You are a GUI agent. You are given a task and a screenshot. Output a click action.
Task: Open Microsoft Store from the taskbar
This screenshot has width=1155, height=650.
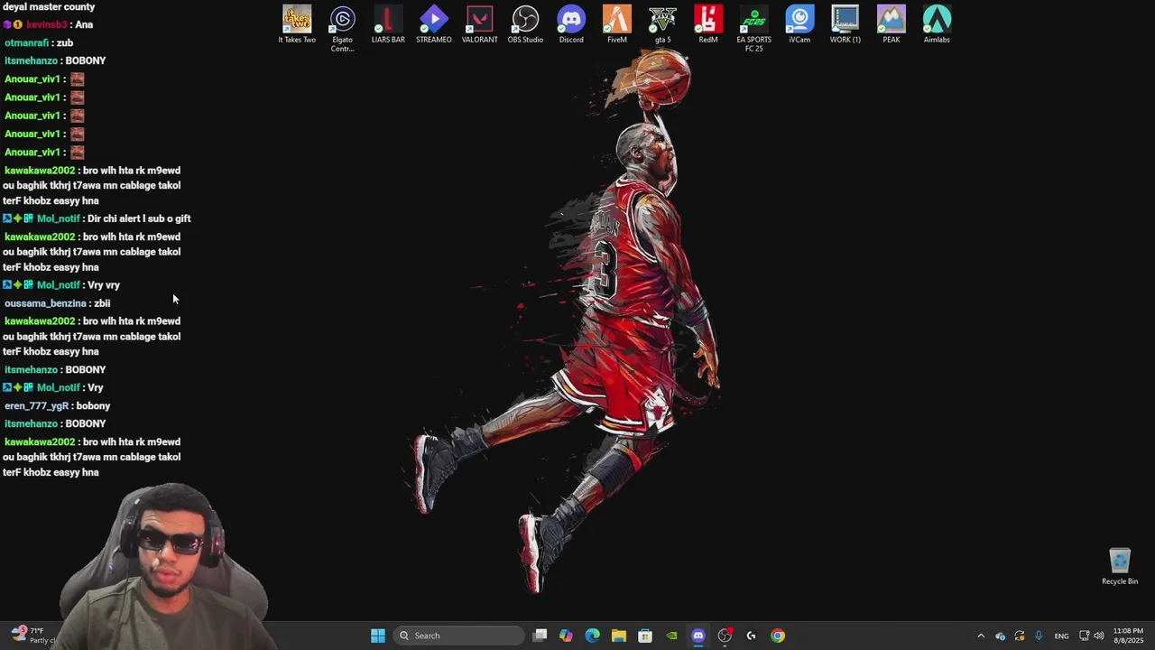pyautogui.click(x=645, y=636)
